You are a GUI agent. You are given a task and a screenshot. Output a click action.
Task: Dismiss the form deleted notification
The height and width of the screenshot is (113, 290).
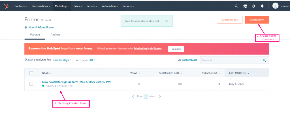pos(167,21)
